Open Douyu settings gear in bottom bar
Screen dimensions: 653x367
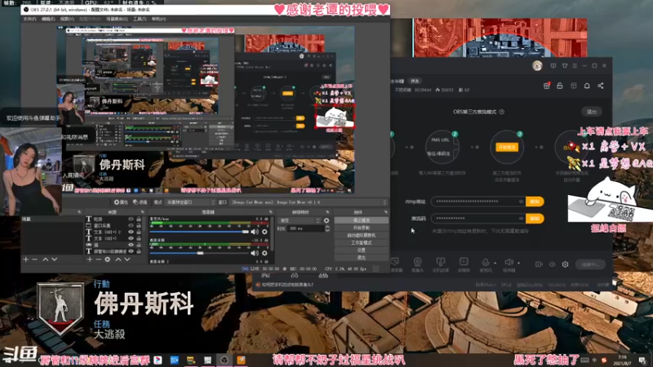[565, 264]
